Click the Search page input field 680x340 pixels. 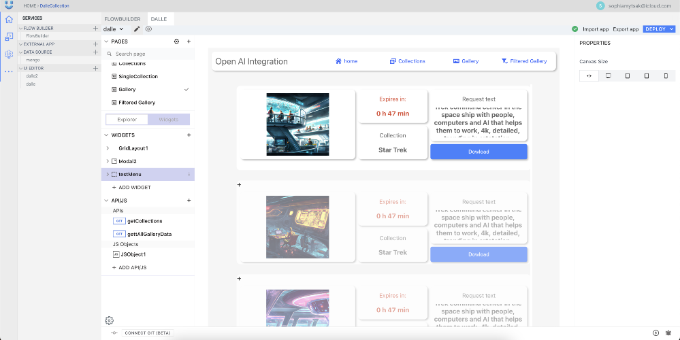click(148, 54)
